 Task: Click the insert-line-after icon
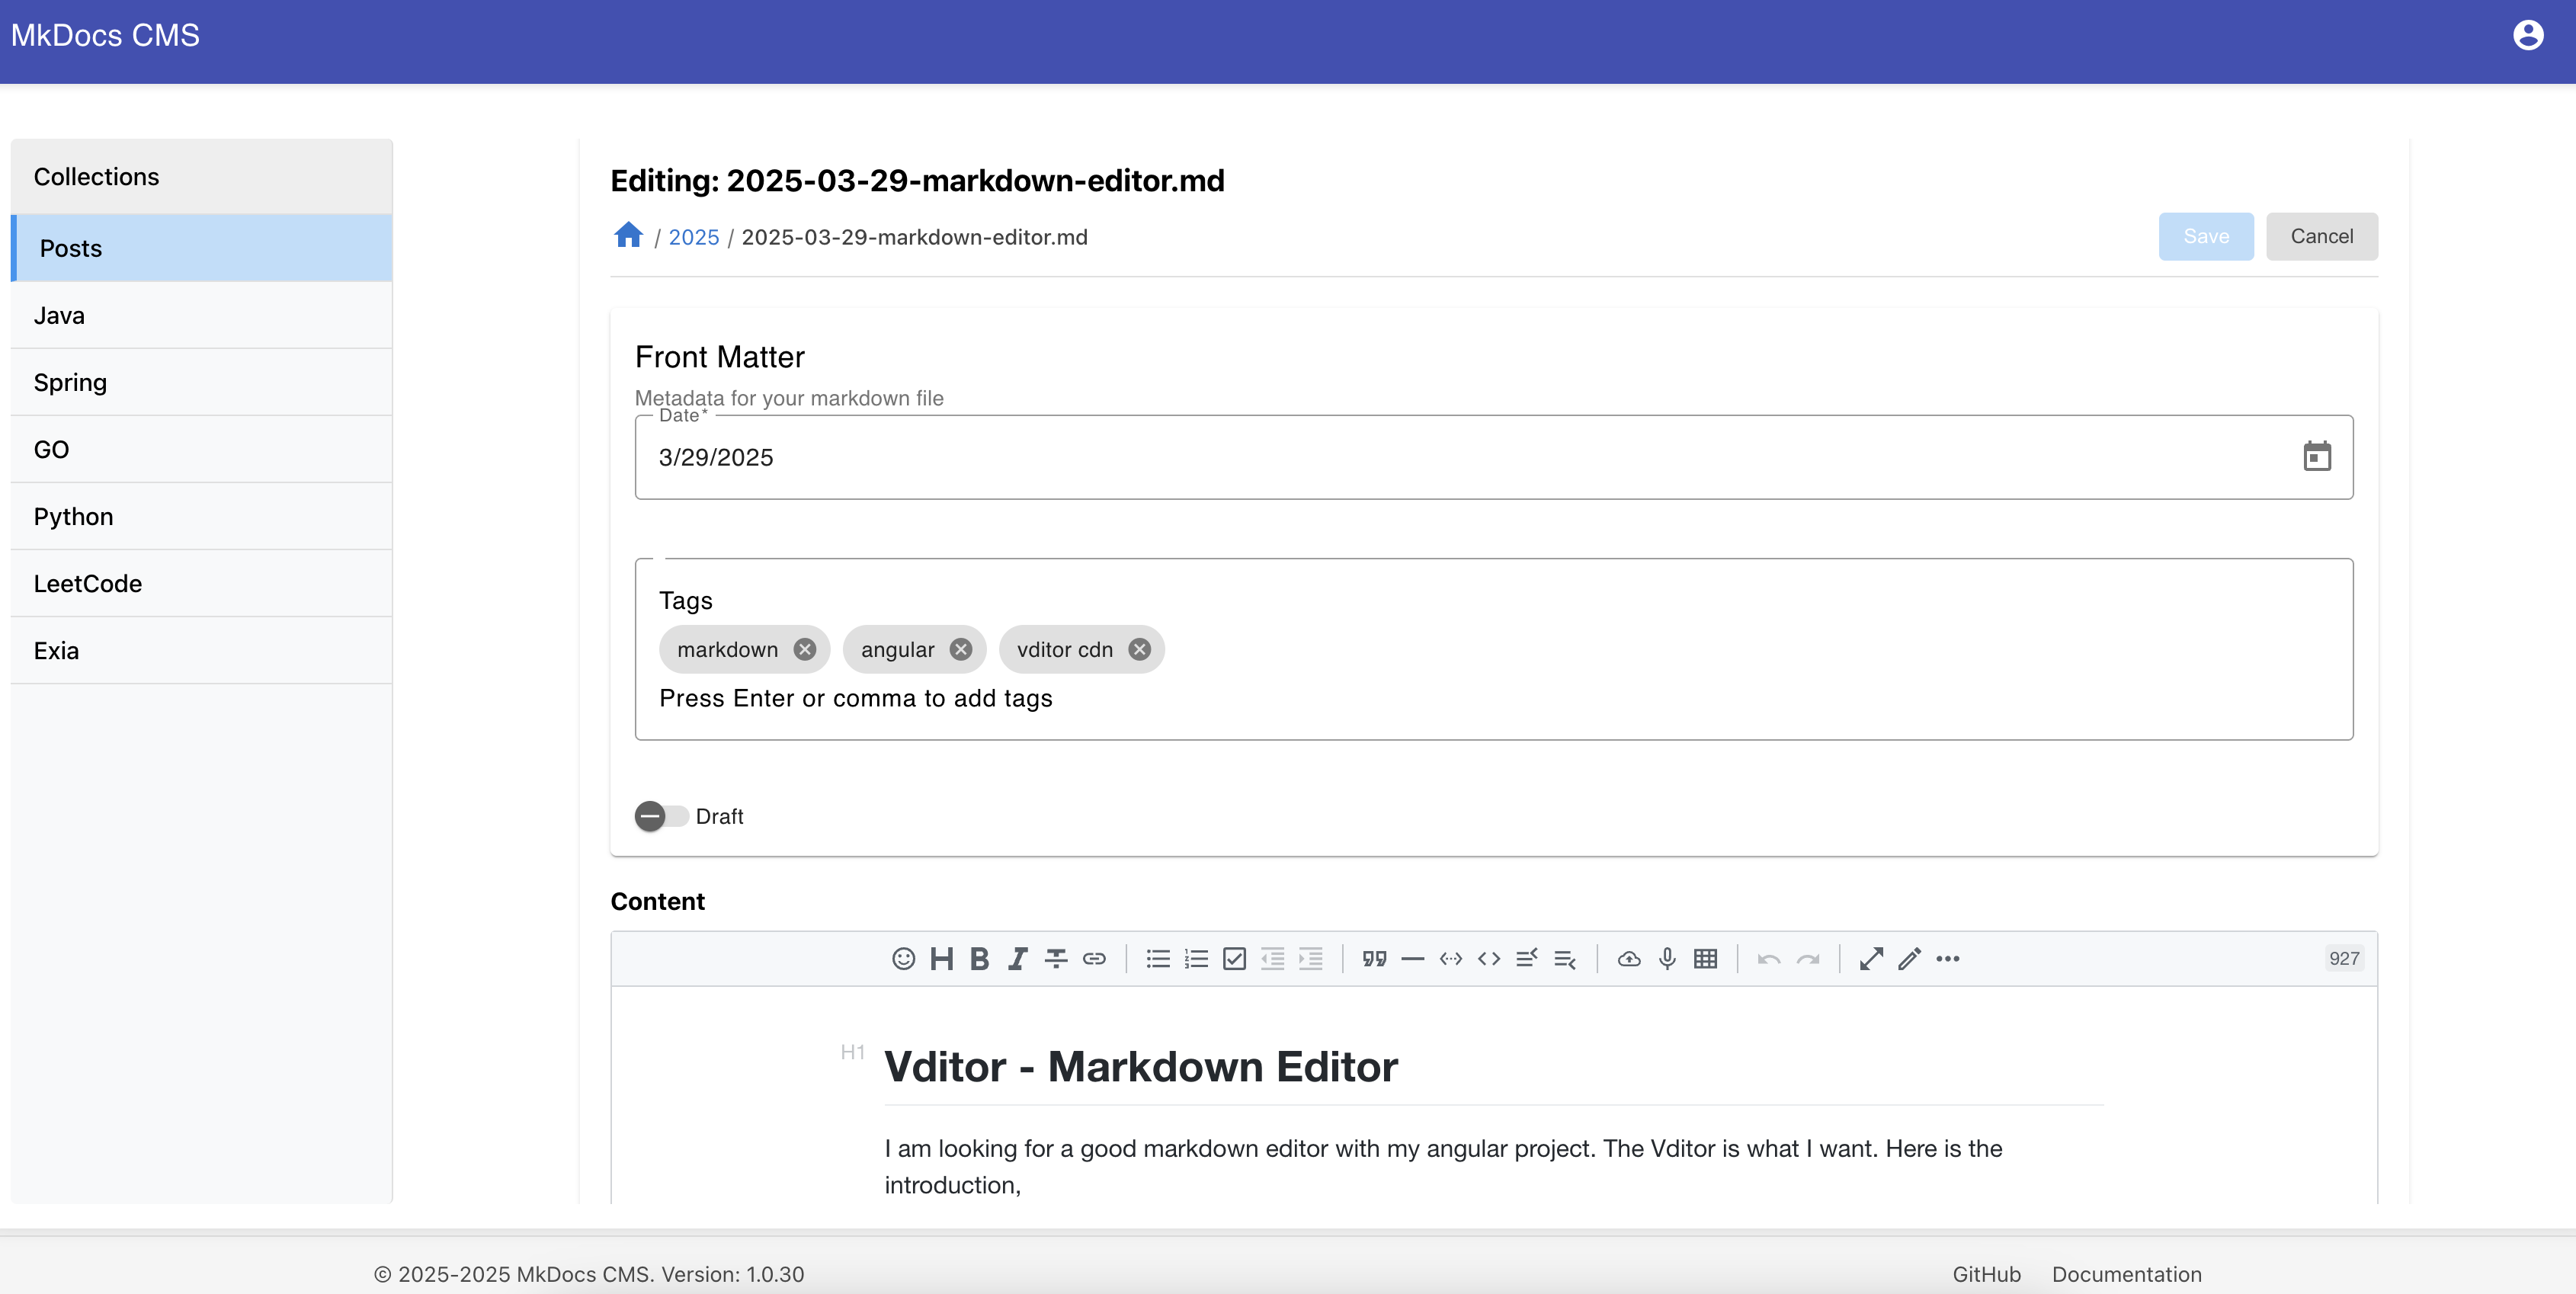click(x=1565, y=959)
